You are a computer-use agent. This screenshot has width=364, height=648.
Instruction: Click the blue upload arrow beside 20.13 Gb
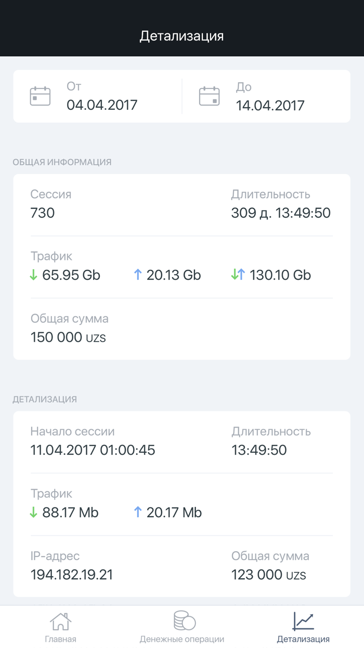coord(138,275)
